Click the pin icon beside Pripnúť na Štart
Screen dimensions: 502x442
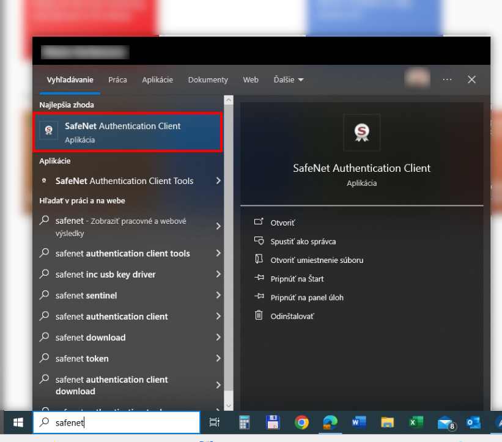point(259,278)
